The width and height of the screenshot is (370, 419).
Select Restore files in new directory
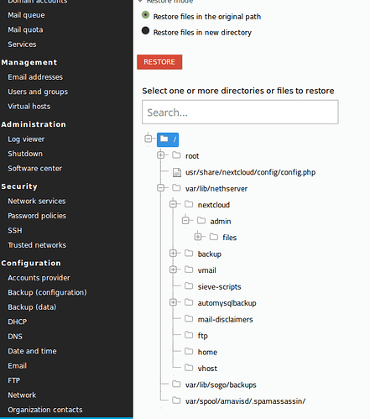click(x=145, y=30)
